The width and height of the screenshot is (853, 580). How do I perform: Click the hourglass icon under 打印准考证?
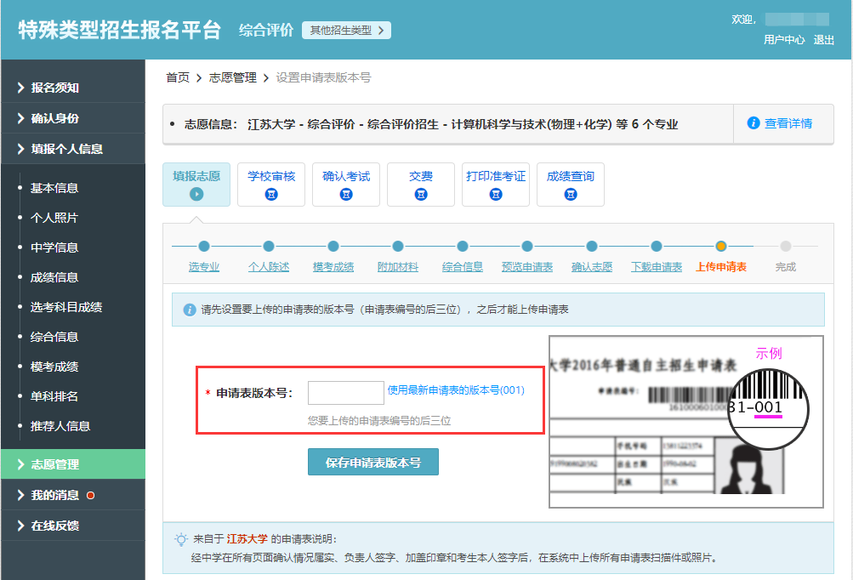point(496,195)
